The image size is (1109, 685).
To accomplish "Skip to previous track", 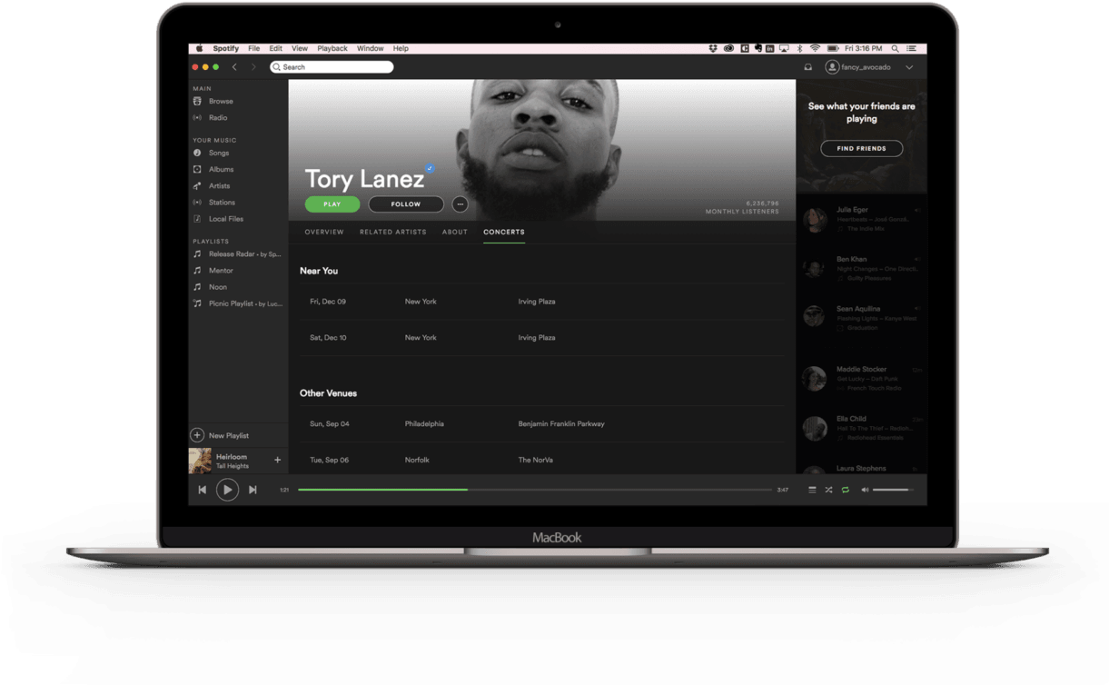I will [x=203, y=490].
